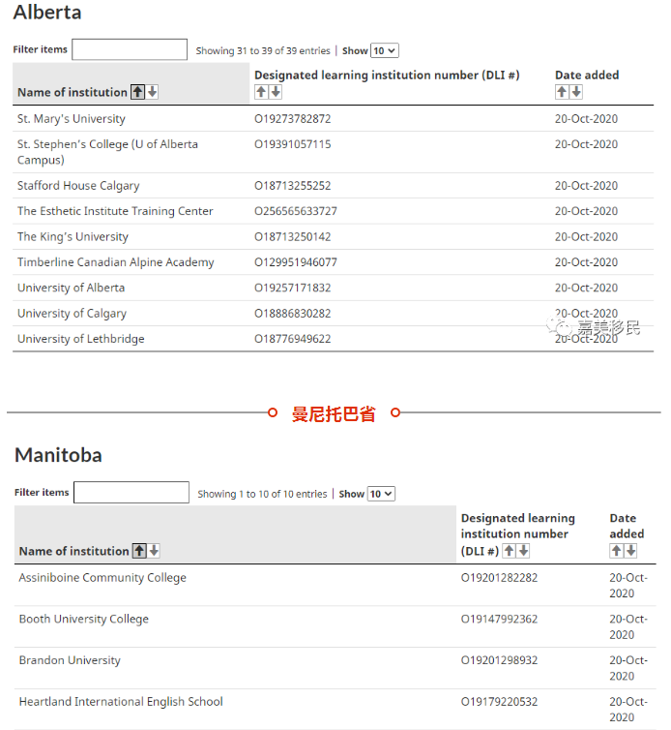Image resolution: width=671 pixels, height=730 pixels.
Task: Sort Manitoba date added descending
Action: pos(630,551)
